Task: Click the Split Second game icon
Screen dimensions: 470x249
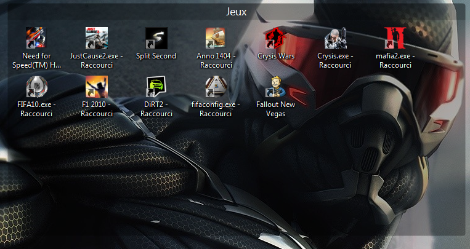Action: point(156,38)
